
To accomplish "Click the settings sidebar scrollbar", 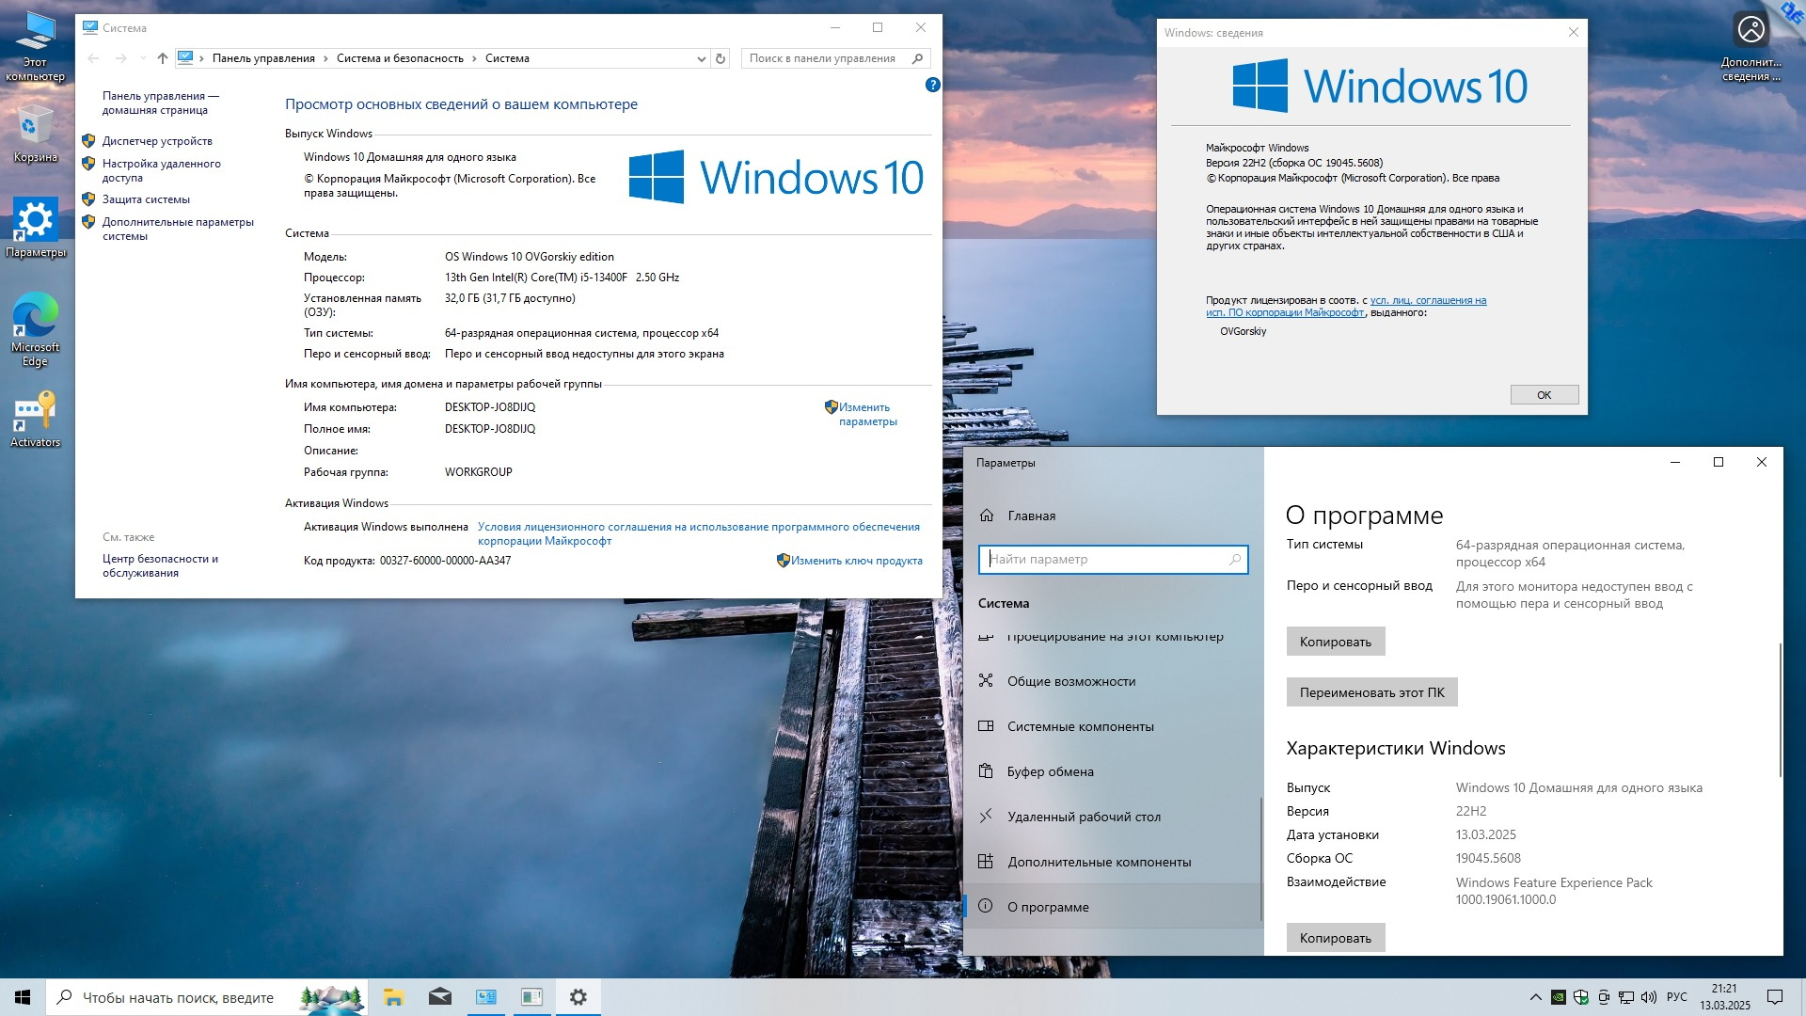I will click(x=1260, y=858).
